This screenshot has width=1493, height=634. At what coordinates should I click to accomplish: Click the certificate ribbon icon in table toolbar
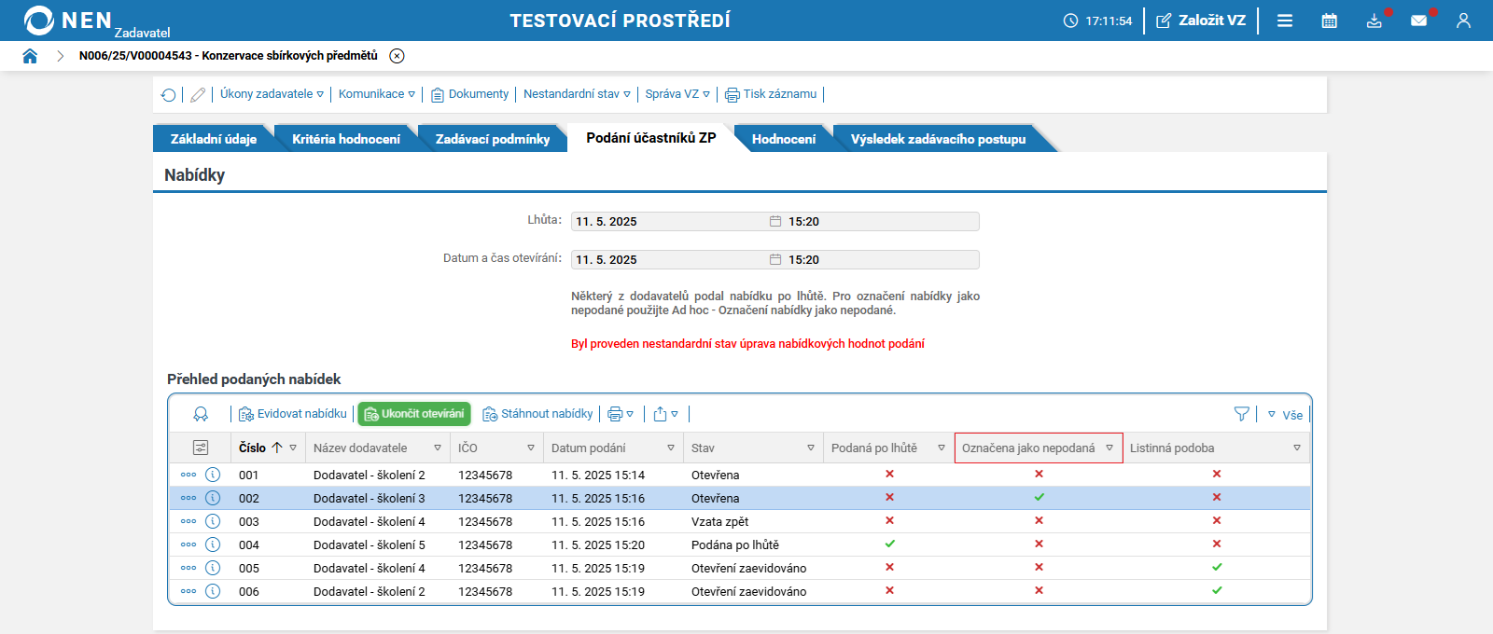point(201,414)
